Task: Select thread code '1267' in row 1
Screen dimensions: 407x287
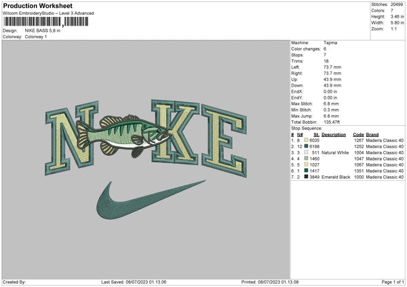Action: tap(359, 140)
